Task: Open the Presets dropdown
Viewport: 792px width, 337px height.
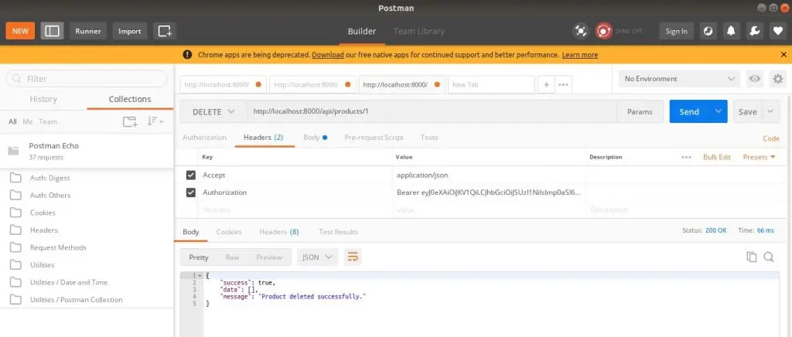Action: (x=759, y=158)
